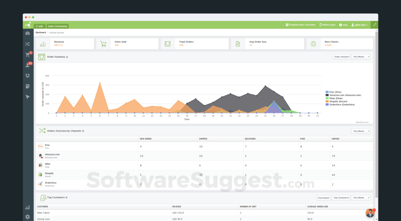Click the paper plane shipping sidebar icon
Viewport: 401px width, 221px height.
28,97
